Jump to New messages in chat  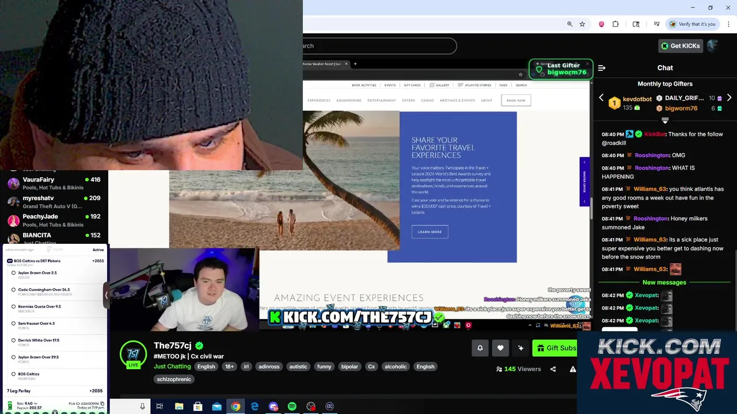tap(664, 282)
